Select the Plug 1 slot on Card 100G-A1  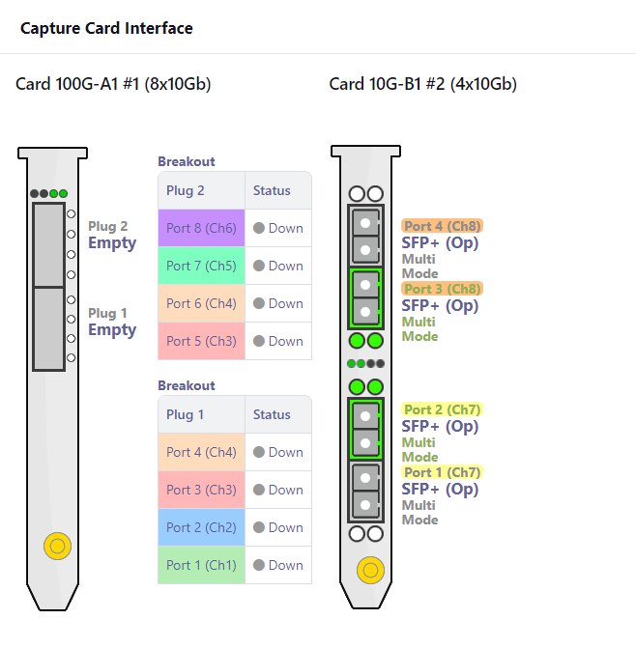[x=48, y=329]
